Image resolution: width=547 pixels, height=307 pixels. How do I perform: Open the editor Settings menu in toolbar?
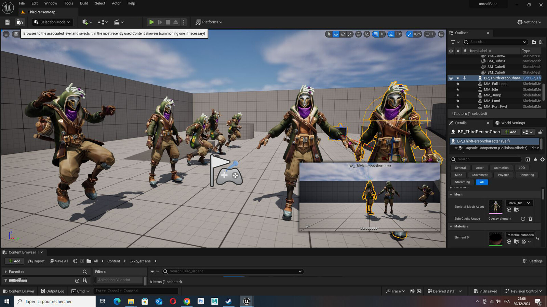529,22
